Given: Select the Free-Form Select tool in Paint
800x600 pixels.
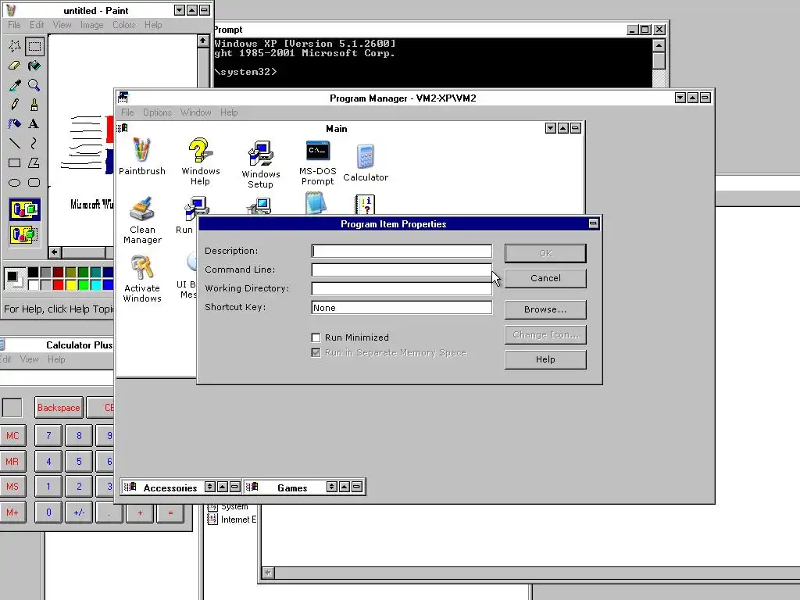Looking at the screenshot, I should coord(14,46).
